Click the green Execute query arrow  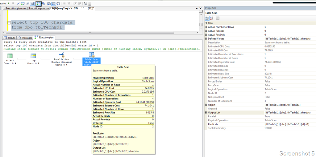pos(8,3)
